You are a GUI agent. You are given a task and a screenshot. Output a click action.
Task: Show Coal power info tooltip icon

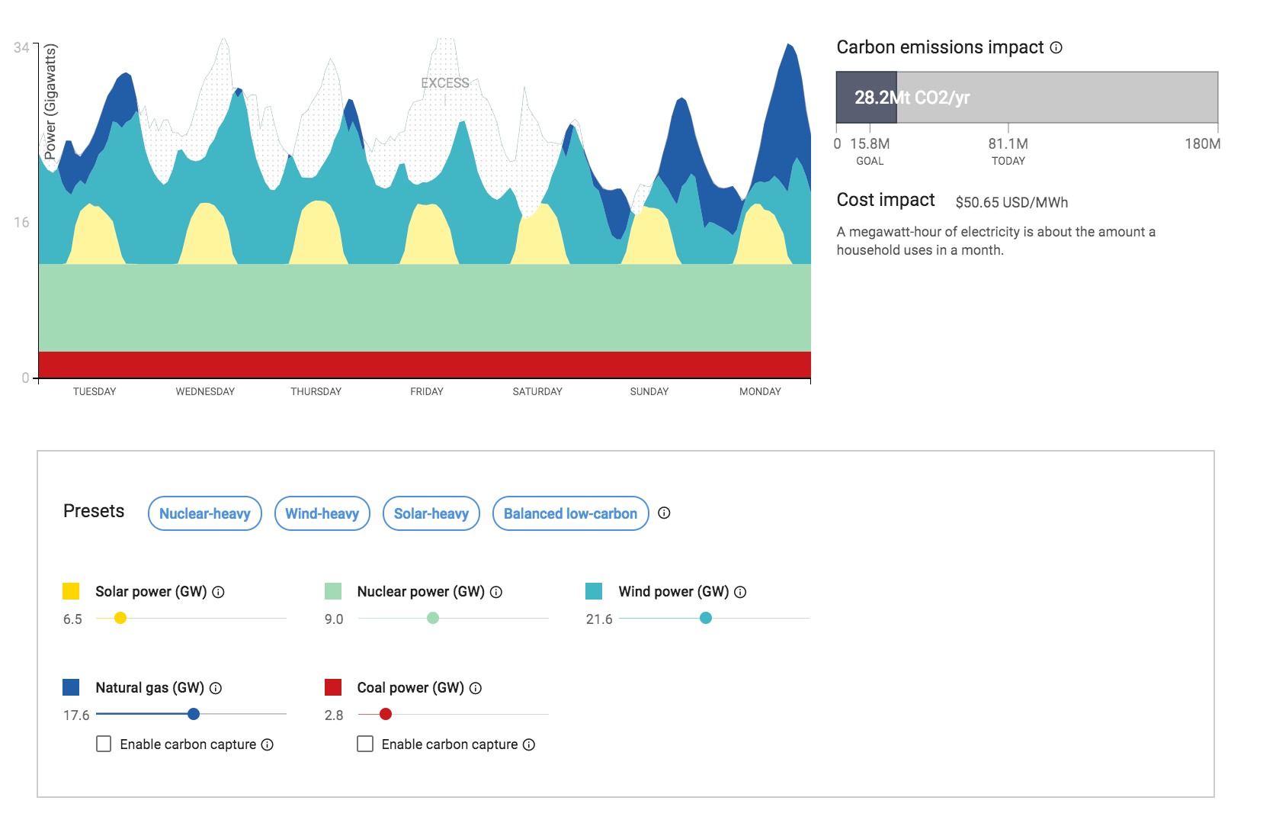point(476,688)
